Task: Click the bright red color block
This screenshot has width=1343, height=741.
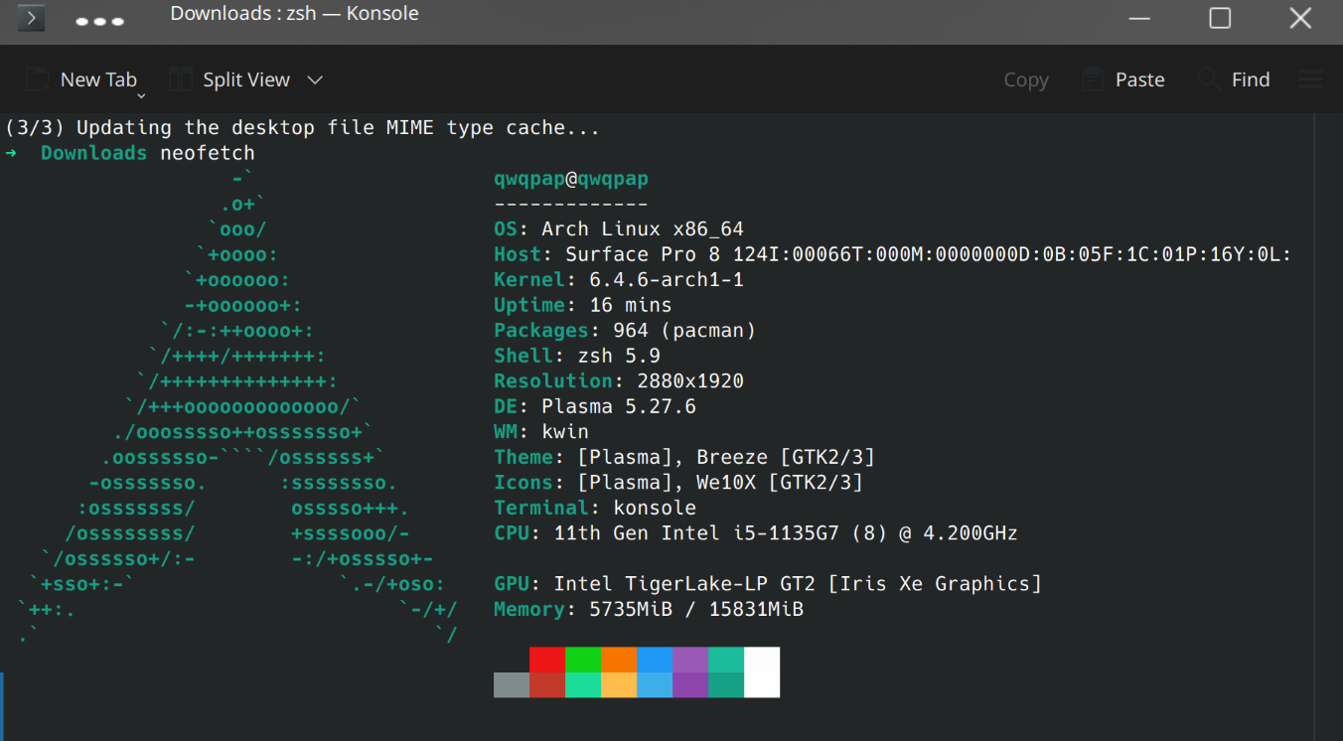Action: click(547, 660)
